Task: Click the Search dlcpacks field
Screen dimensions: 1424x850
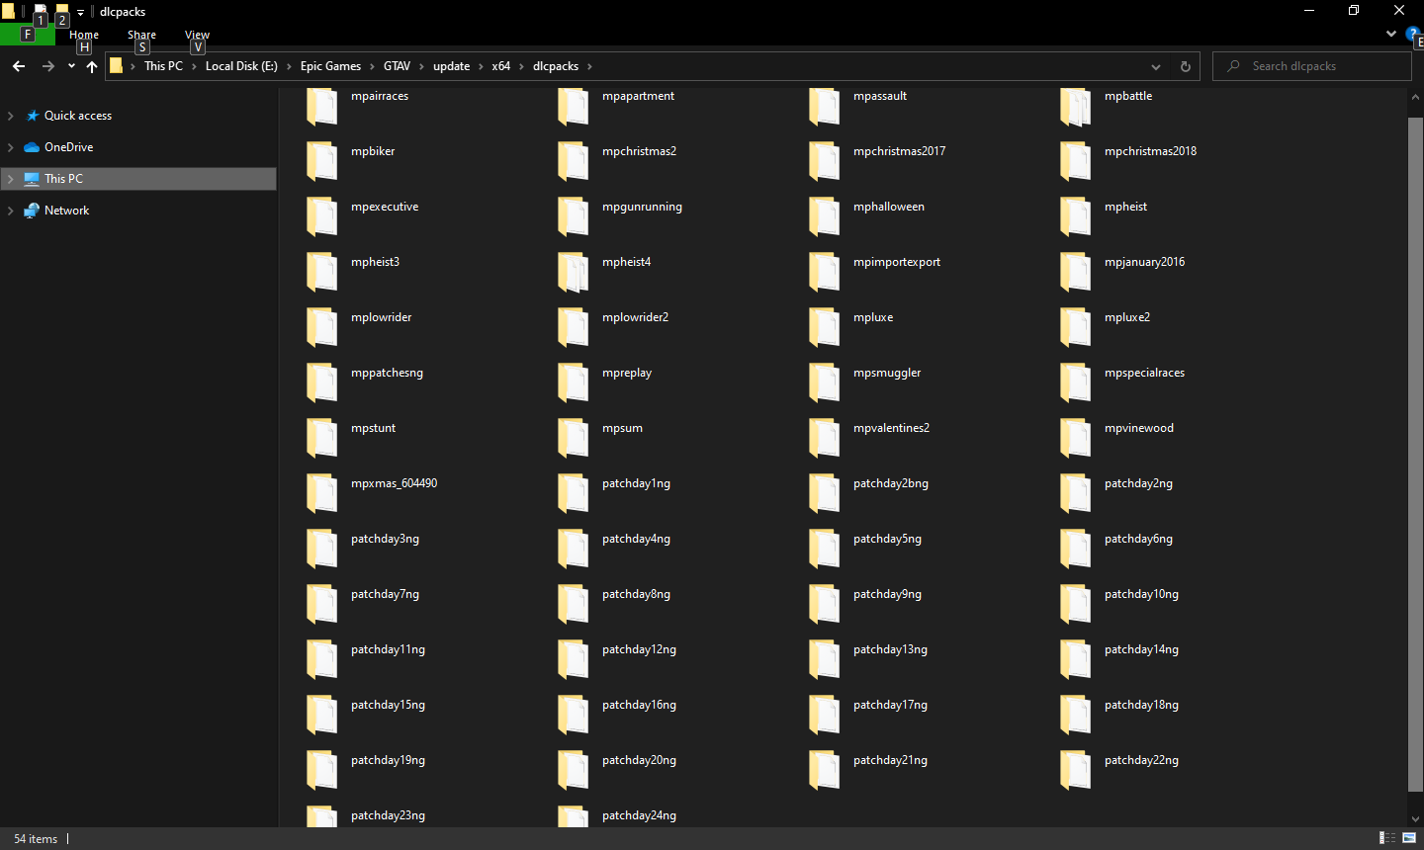Action: 1312,66
